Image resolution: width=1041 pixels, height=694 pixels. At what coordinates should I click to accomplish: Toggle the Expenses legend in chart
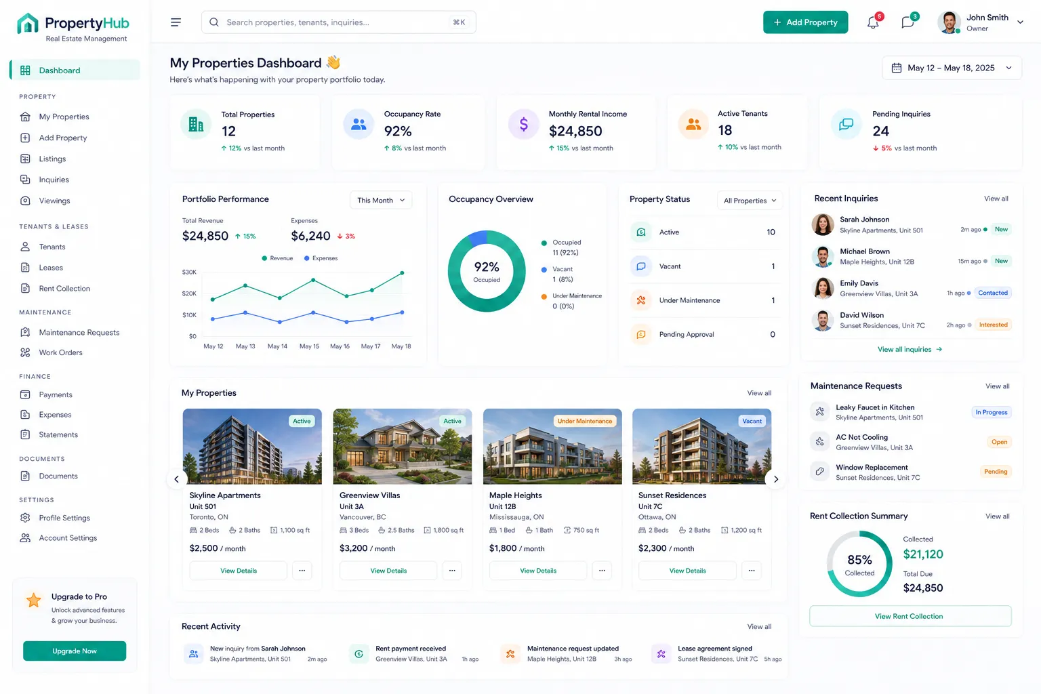point(321,258)
